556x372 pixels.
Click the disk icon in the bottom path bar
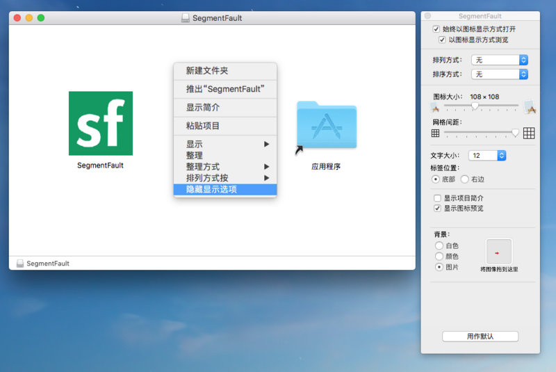[x=20, y=263]
